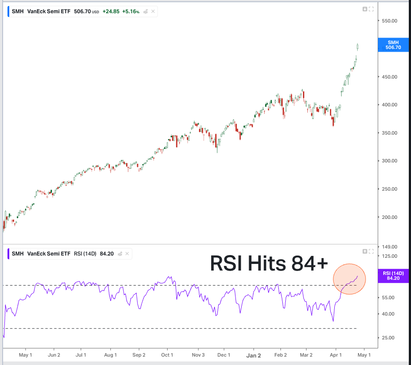Screen dimensions: 411x365
Task: Maximize the SMH price pane
Action: [x=371, y=9]
